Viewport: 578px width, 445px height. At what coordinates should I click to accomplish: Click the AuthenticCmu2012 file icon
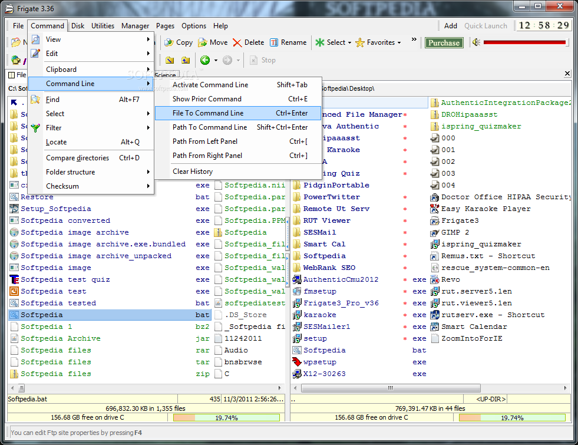point(297,279)
